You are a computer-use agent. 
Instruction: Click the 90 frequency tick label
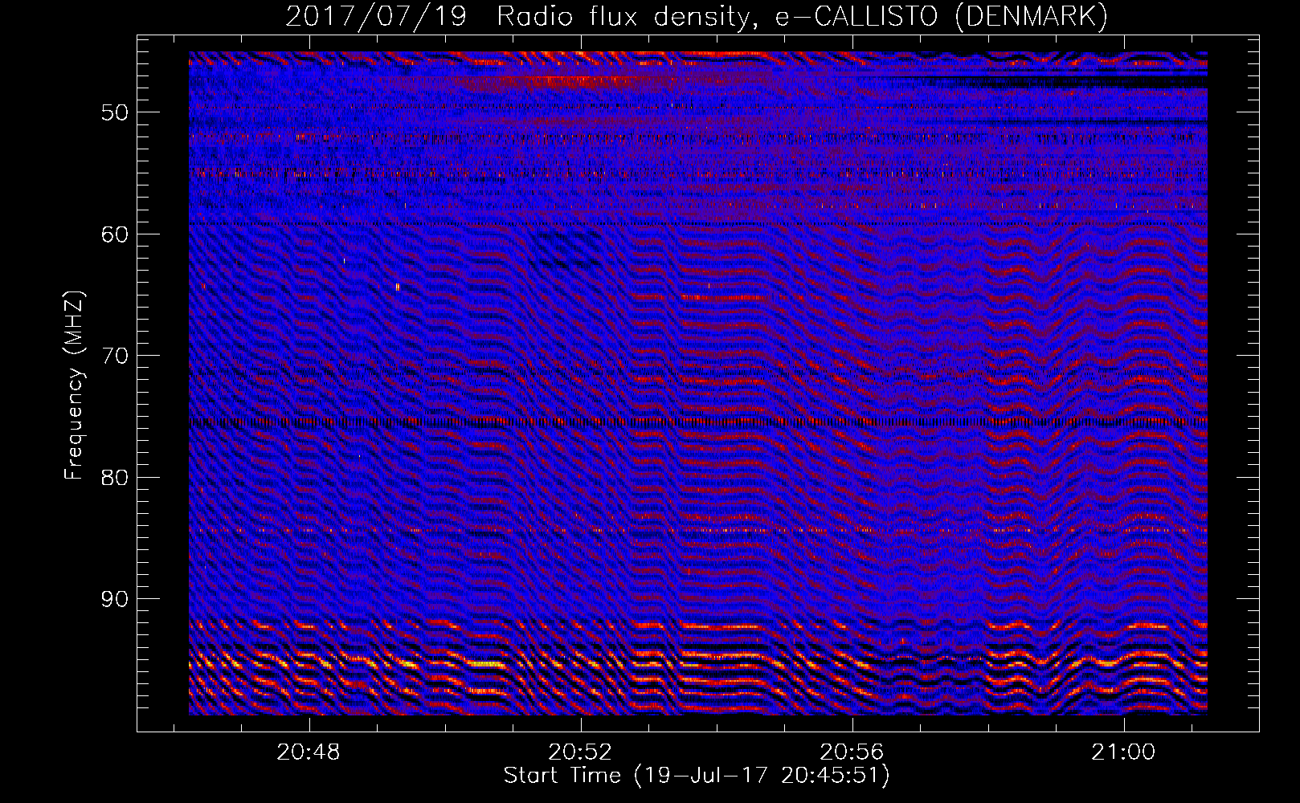tap(114, 599)
